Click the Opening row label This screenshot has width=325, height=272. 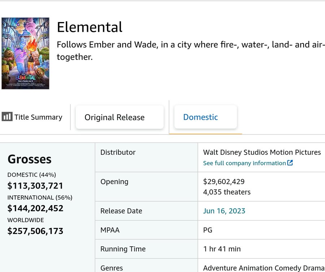tap(114, 182)
